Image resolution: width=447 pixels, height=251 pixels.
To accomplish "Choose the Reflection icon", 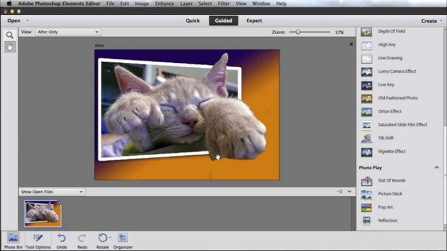I will 366,221.
